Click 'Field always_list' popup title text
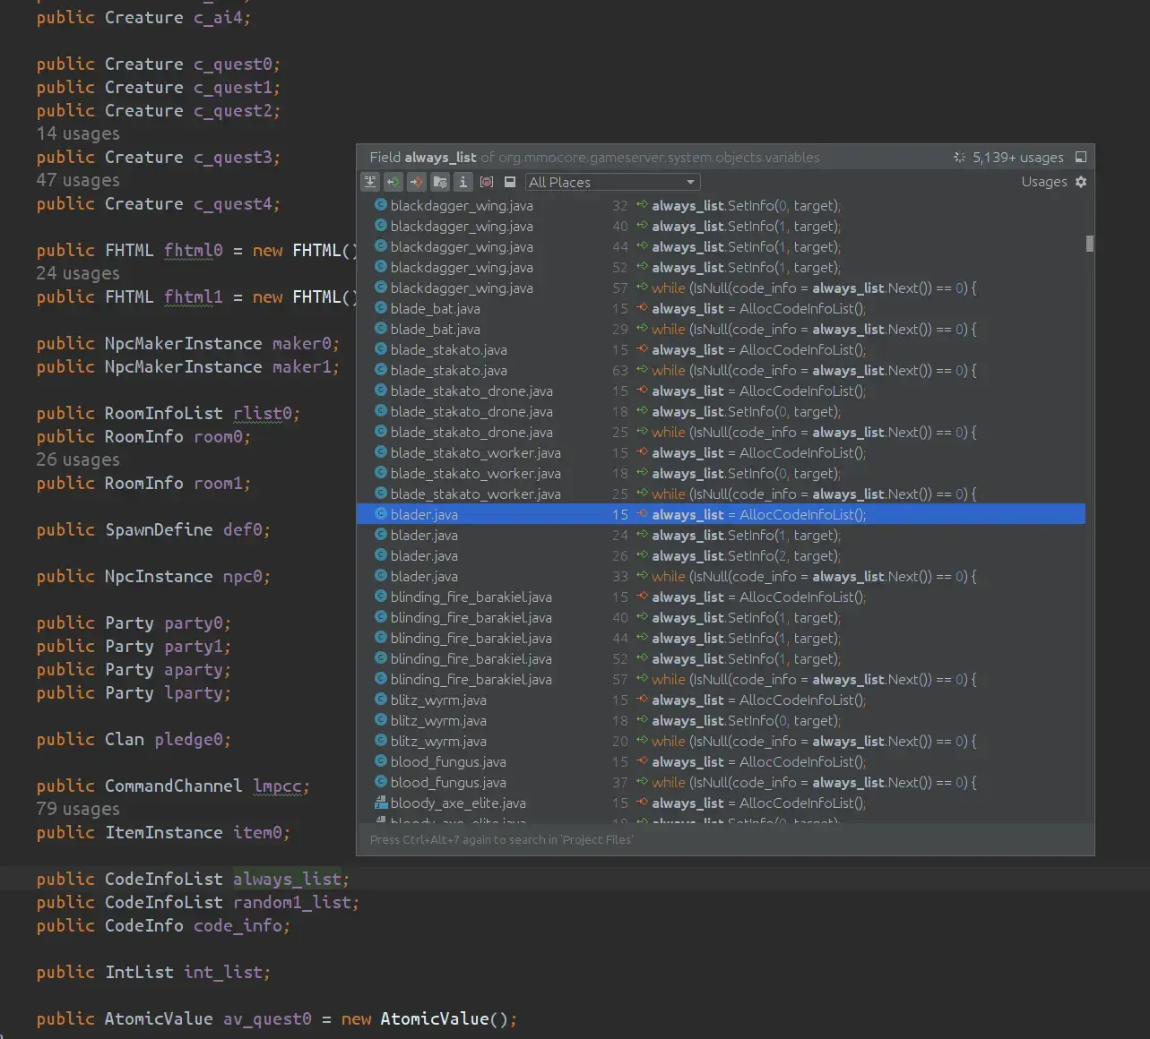This screenshot has width=1150, height=1039. pyautogui.click(x=423, y=157)
